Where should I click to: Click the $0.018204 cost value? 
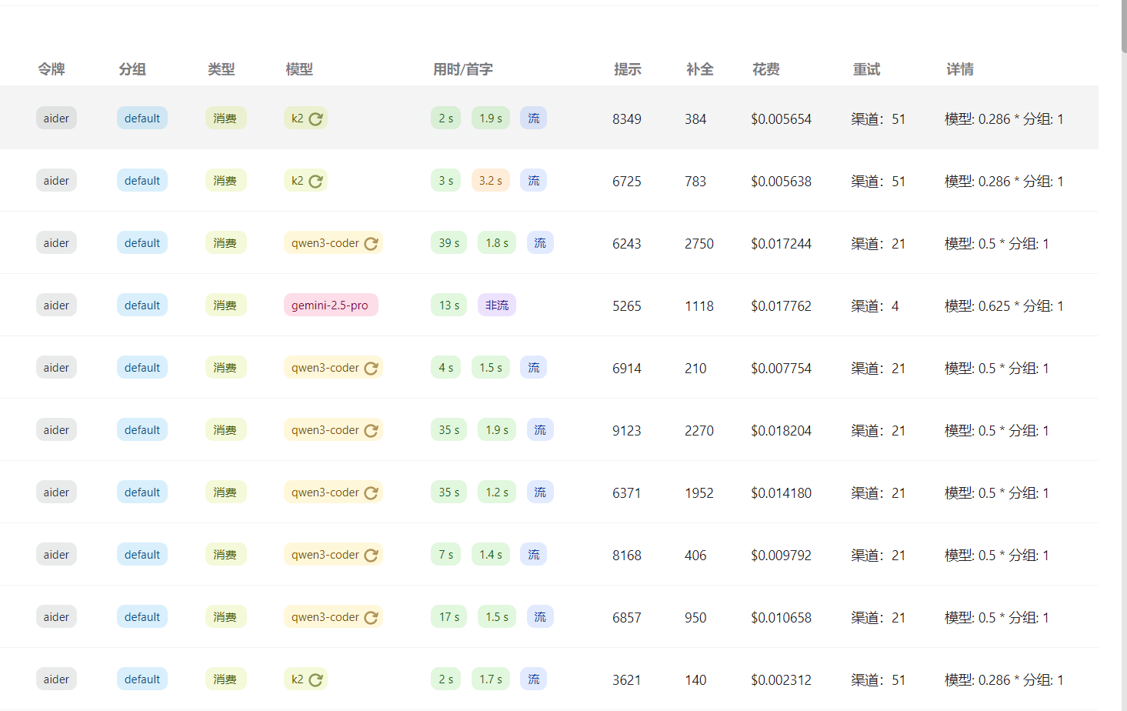coord(781,431)
